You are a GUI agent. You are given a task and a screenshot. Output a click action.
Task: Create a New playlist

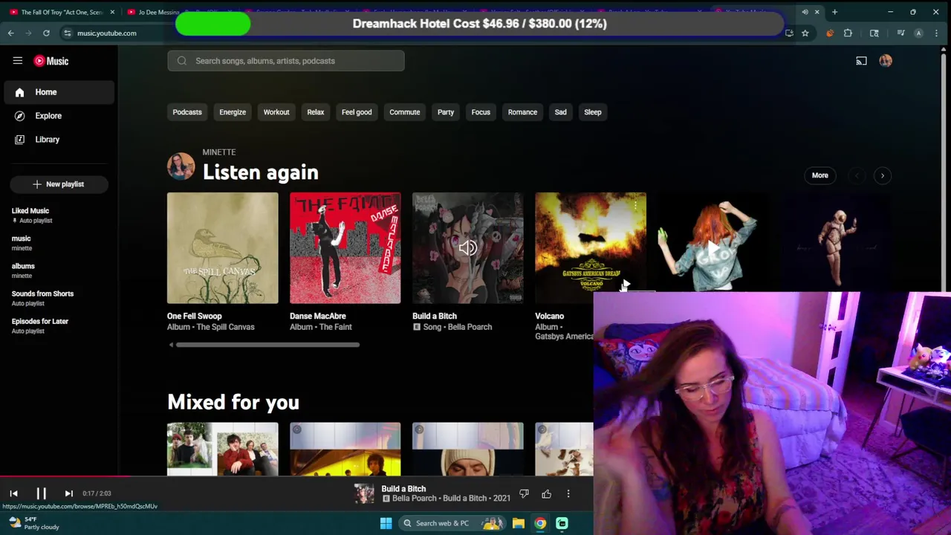click(59, 184)
